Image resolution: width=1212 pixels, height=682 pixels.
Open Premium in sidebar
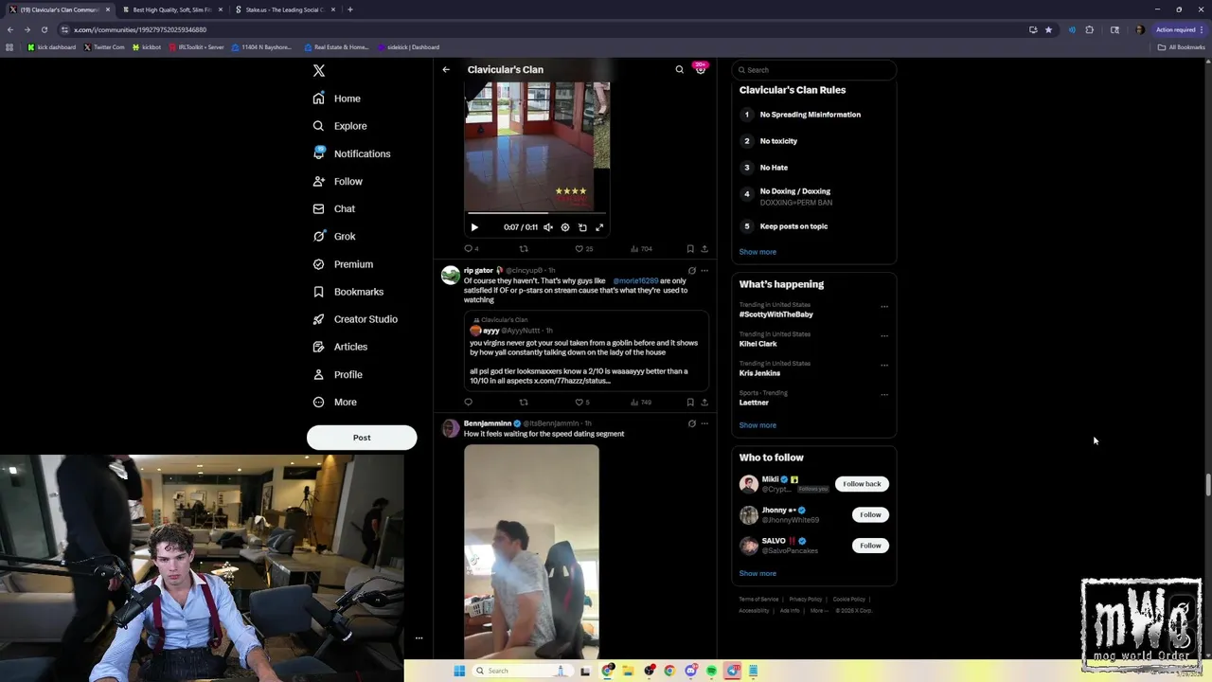pos(342,264)
